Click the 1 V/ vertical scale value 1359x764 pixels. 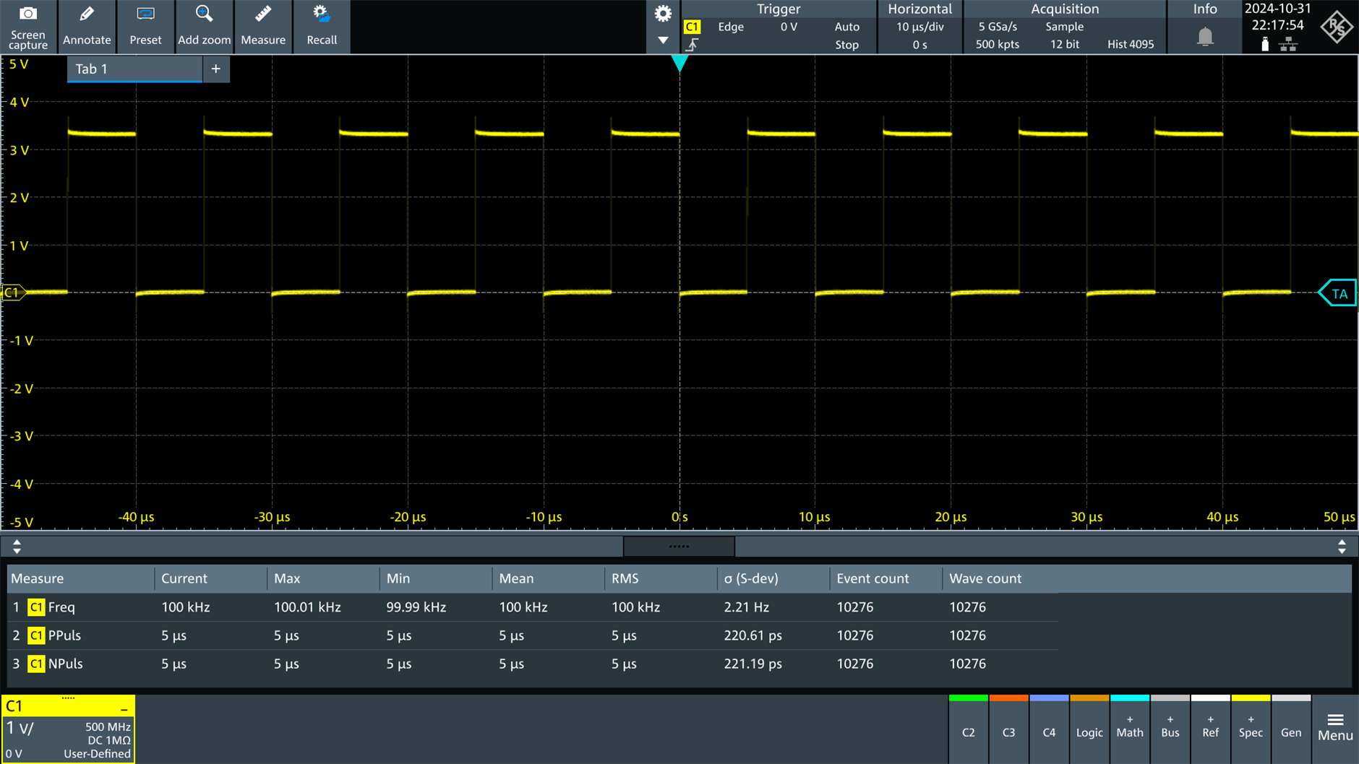[x=20, y=729]
